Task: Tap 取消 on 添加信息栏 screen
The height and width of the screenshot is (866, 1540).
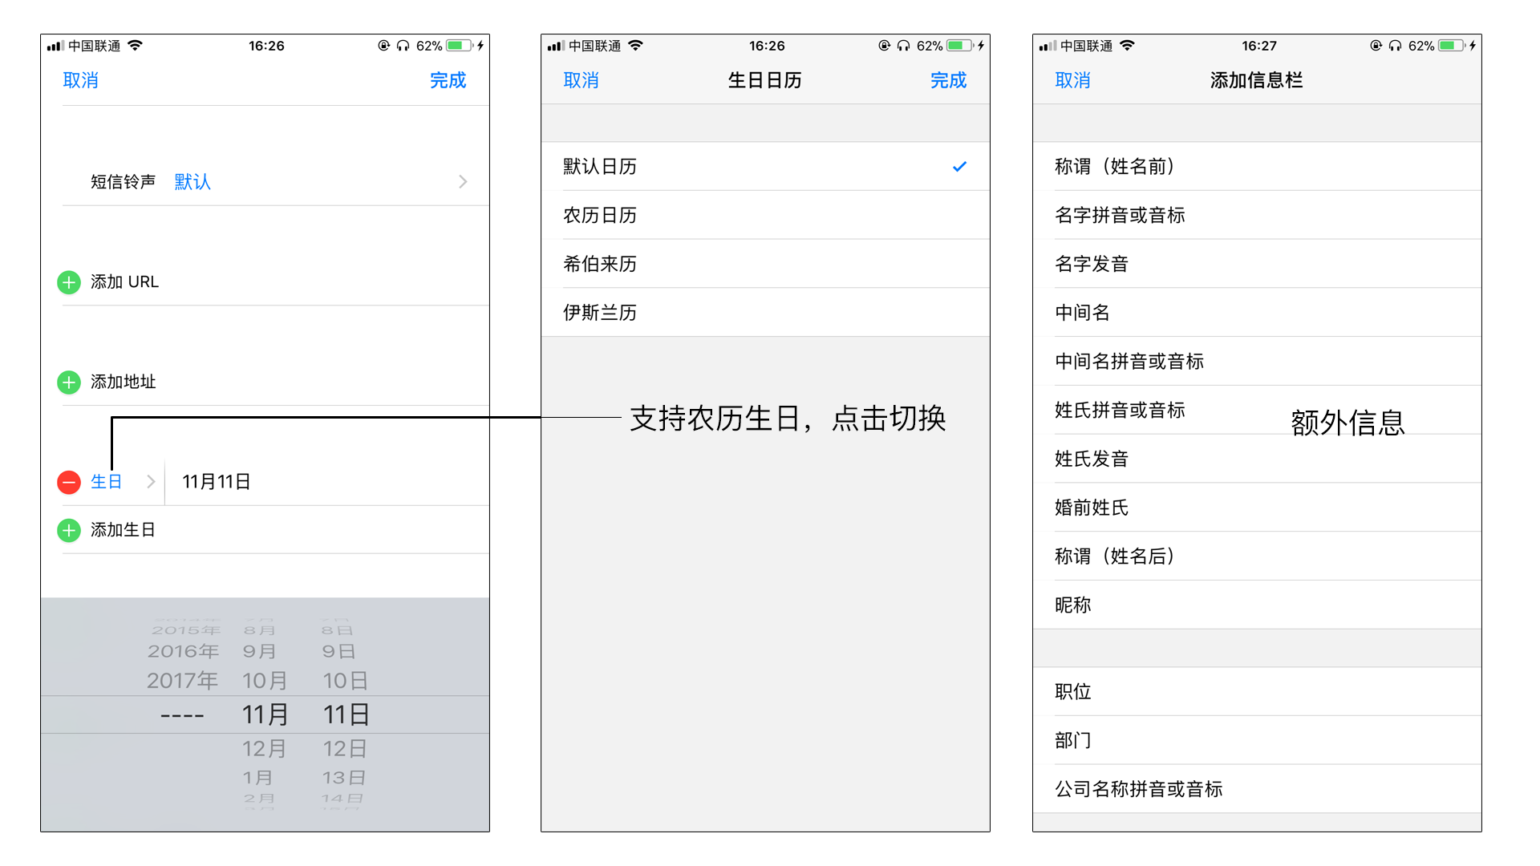Action: [1072, 80]
